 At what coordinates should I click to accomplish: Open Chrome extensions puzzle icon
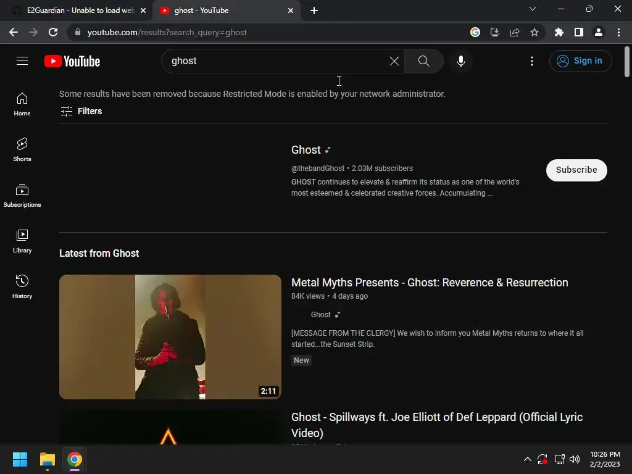point(559,32)
